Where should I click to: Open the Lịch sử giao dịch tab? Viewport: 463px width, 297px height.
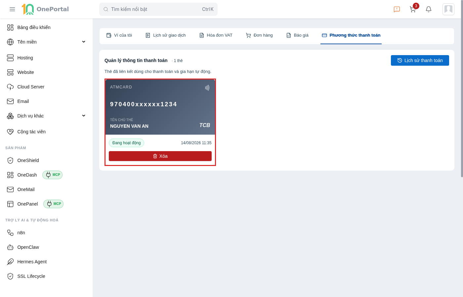pyautogui.click(x=166, y=35)
